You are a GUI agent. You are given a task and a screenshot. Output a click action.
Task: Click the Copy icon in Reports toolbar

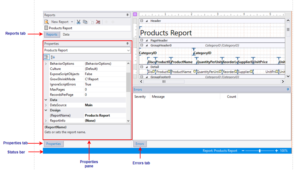click(85, 22)
